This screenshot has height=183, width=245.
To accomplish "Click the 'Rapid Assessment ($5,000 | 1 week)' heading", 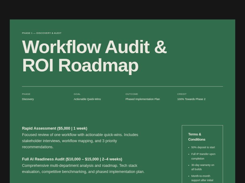I will click(x=55, y=128).
